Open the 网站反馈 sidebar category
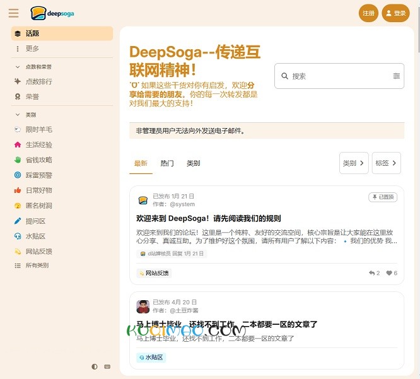 62,252
